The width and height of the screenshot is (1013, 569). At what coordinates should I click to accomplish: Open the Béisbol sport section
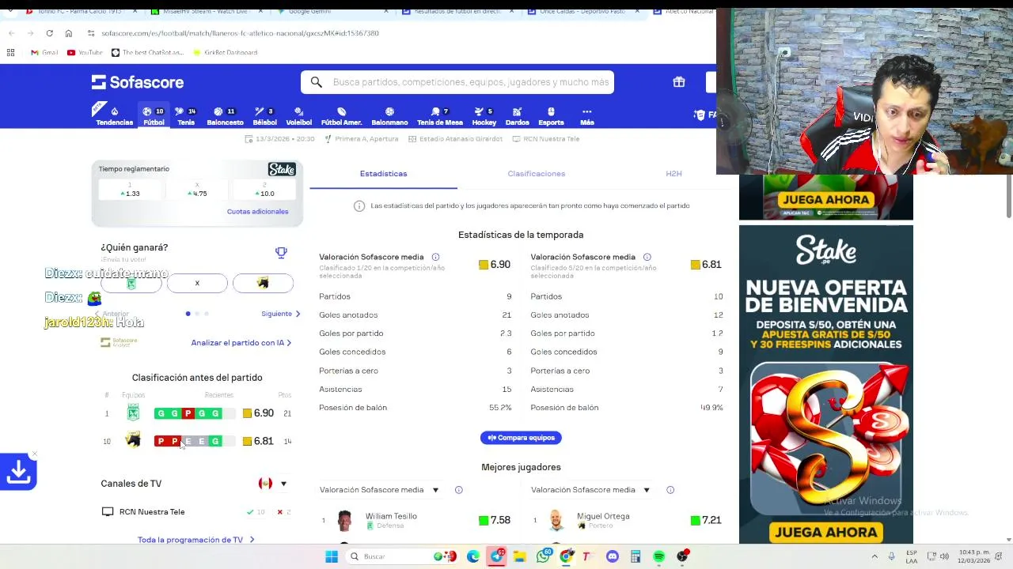click(264, 115)
